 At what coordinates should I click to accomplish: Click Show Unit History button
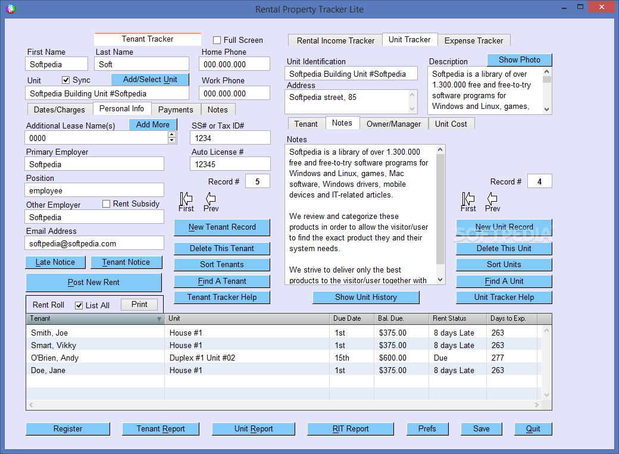point(366,298)
